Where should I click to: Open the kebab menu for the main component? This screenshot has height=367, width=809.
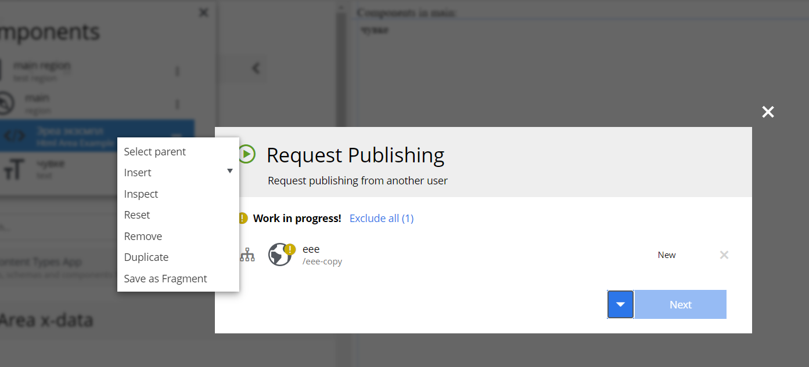[177, 103]
